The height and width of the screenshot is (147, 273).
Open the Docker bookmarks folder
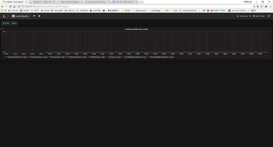point(126,11)
